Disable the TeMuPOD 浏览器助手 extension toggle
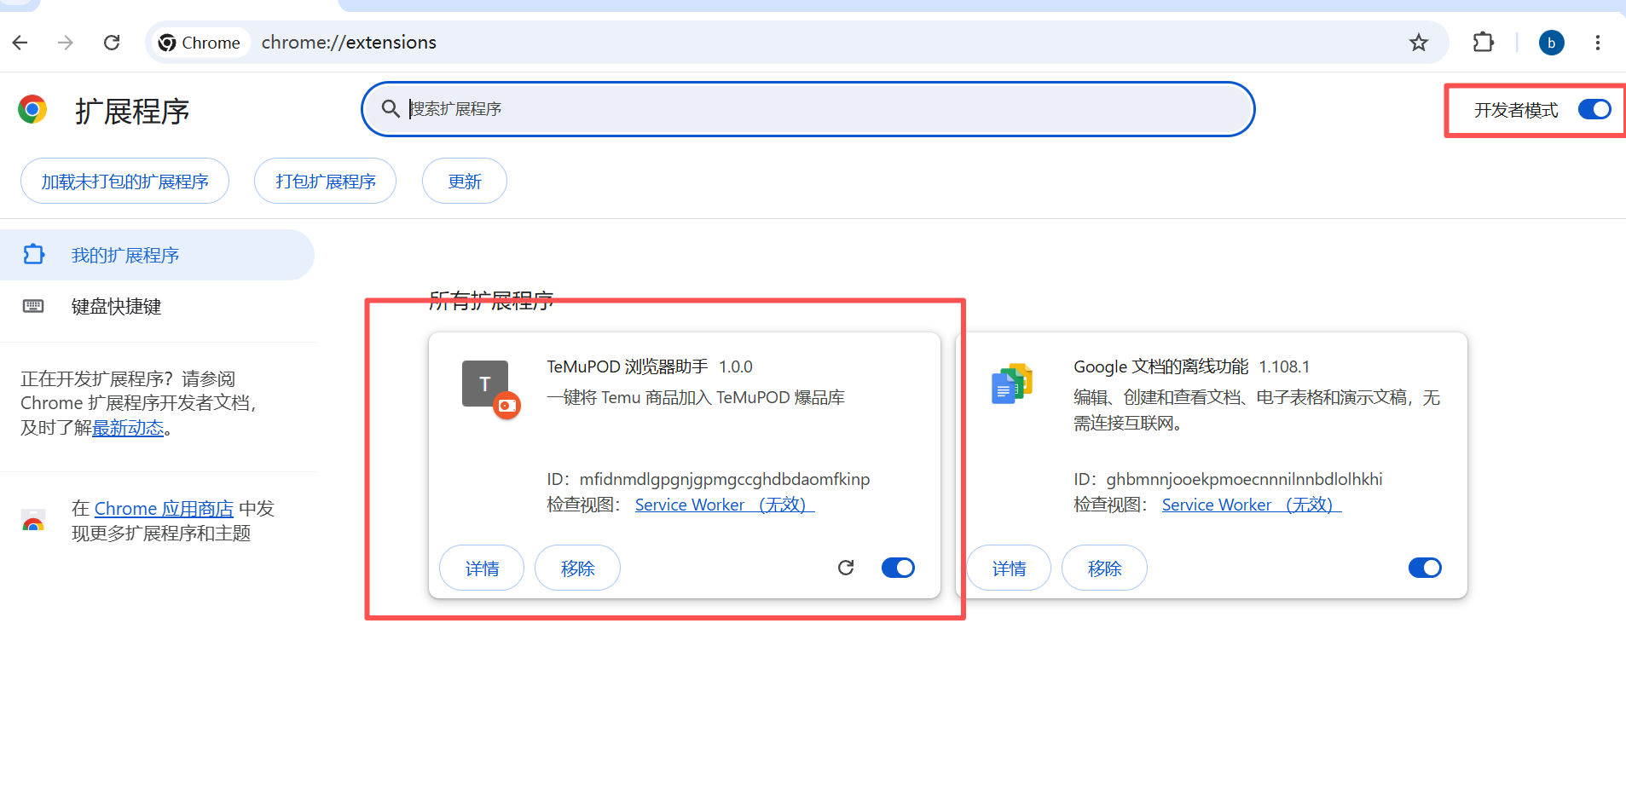Viewport: 1626px width, 808px height. click(x=898, y=568)
